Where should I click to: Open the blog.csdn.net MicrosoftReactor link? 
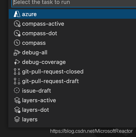click(x=91, y=131)
